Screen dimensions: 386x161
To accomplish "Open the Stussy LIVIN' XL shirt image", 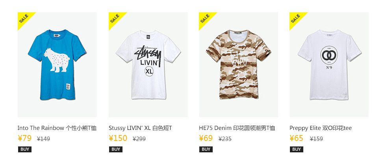I will click(x=148, y=65).
